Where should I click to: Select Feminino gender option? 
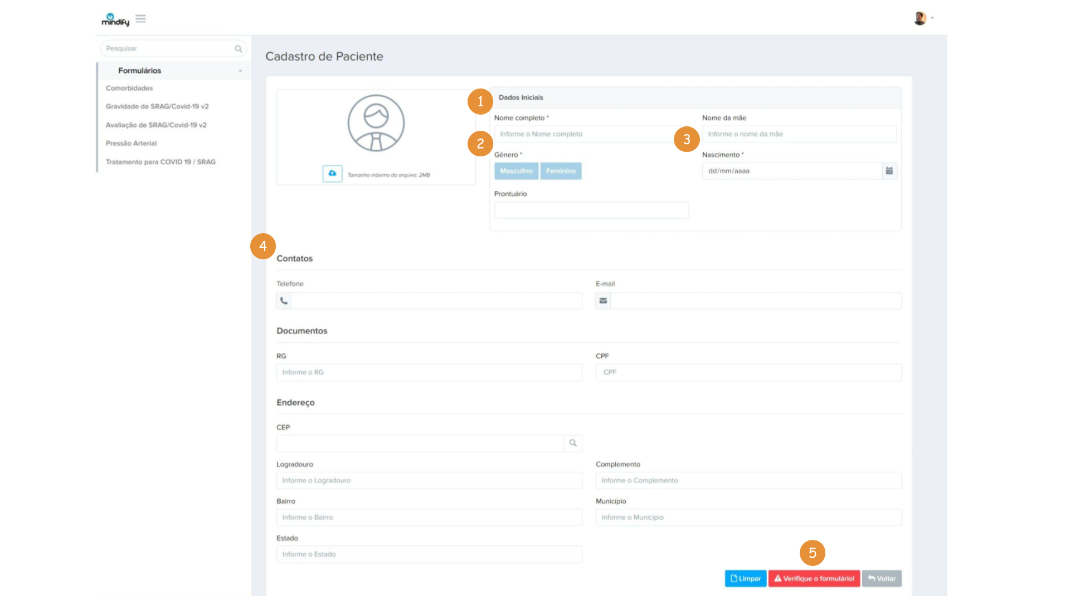561,171
